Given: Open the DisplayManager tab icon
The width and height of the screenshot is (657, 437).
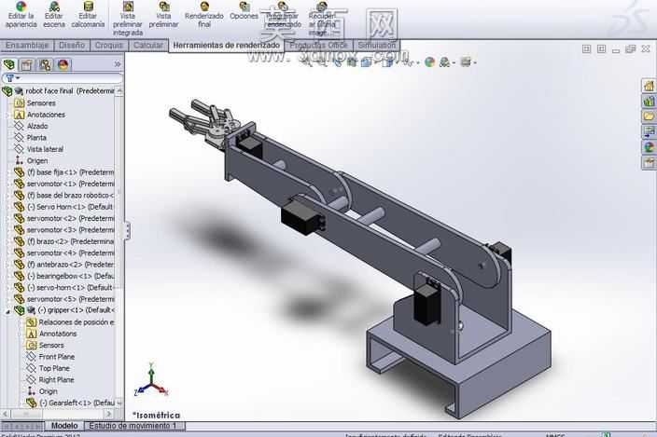Looking at the screenshot, I should [x=63, y=65].
